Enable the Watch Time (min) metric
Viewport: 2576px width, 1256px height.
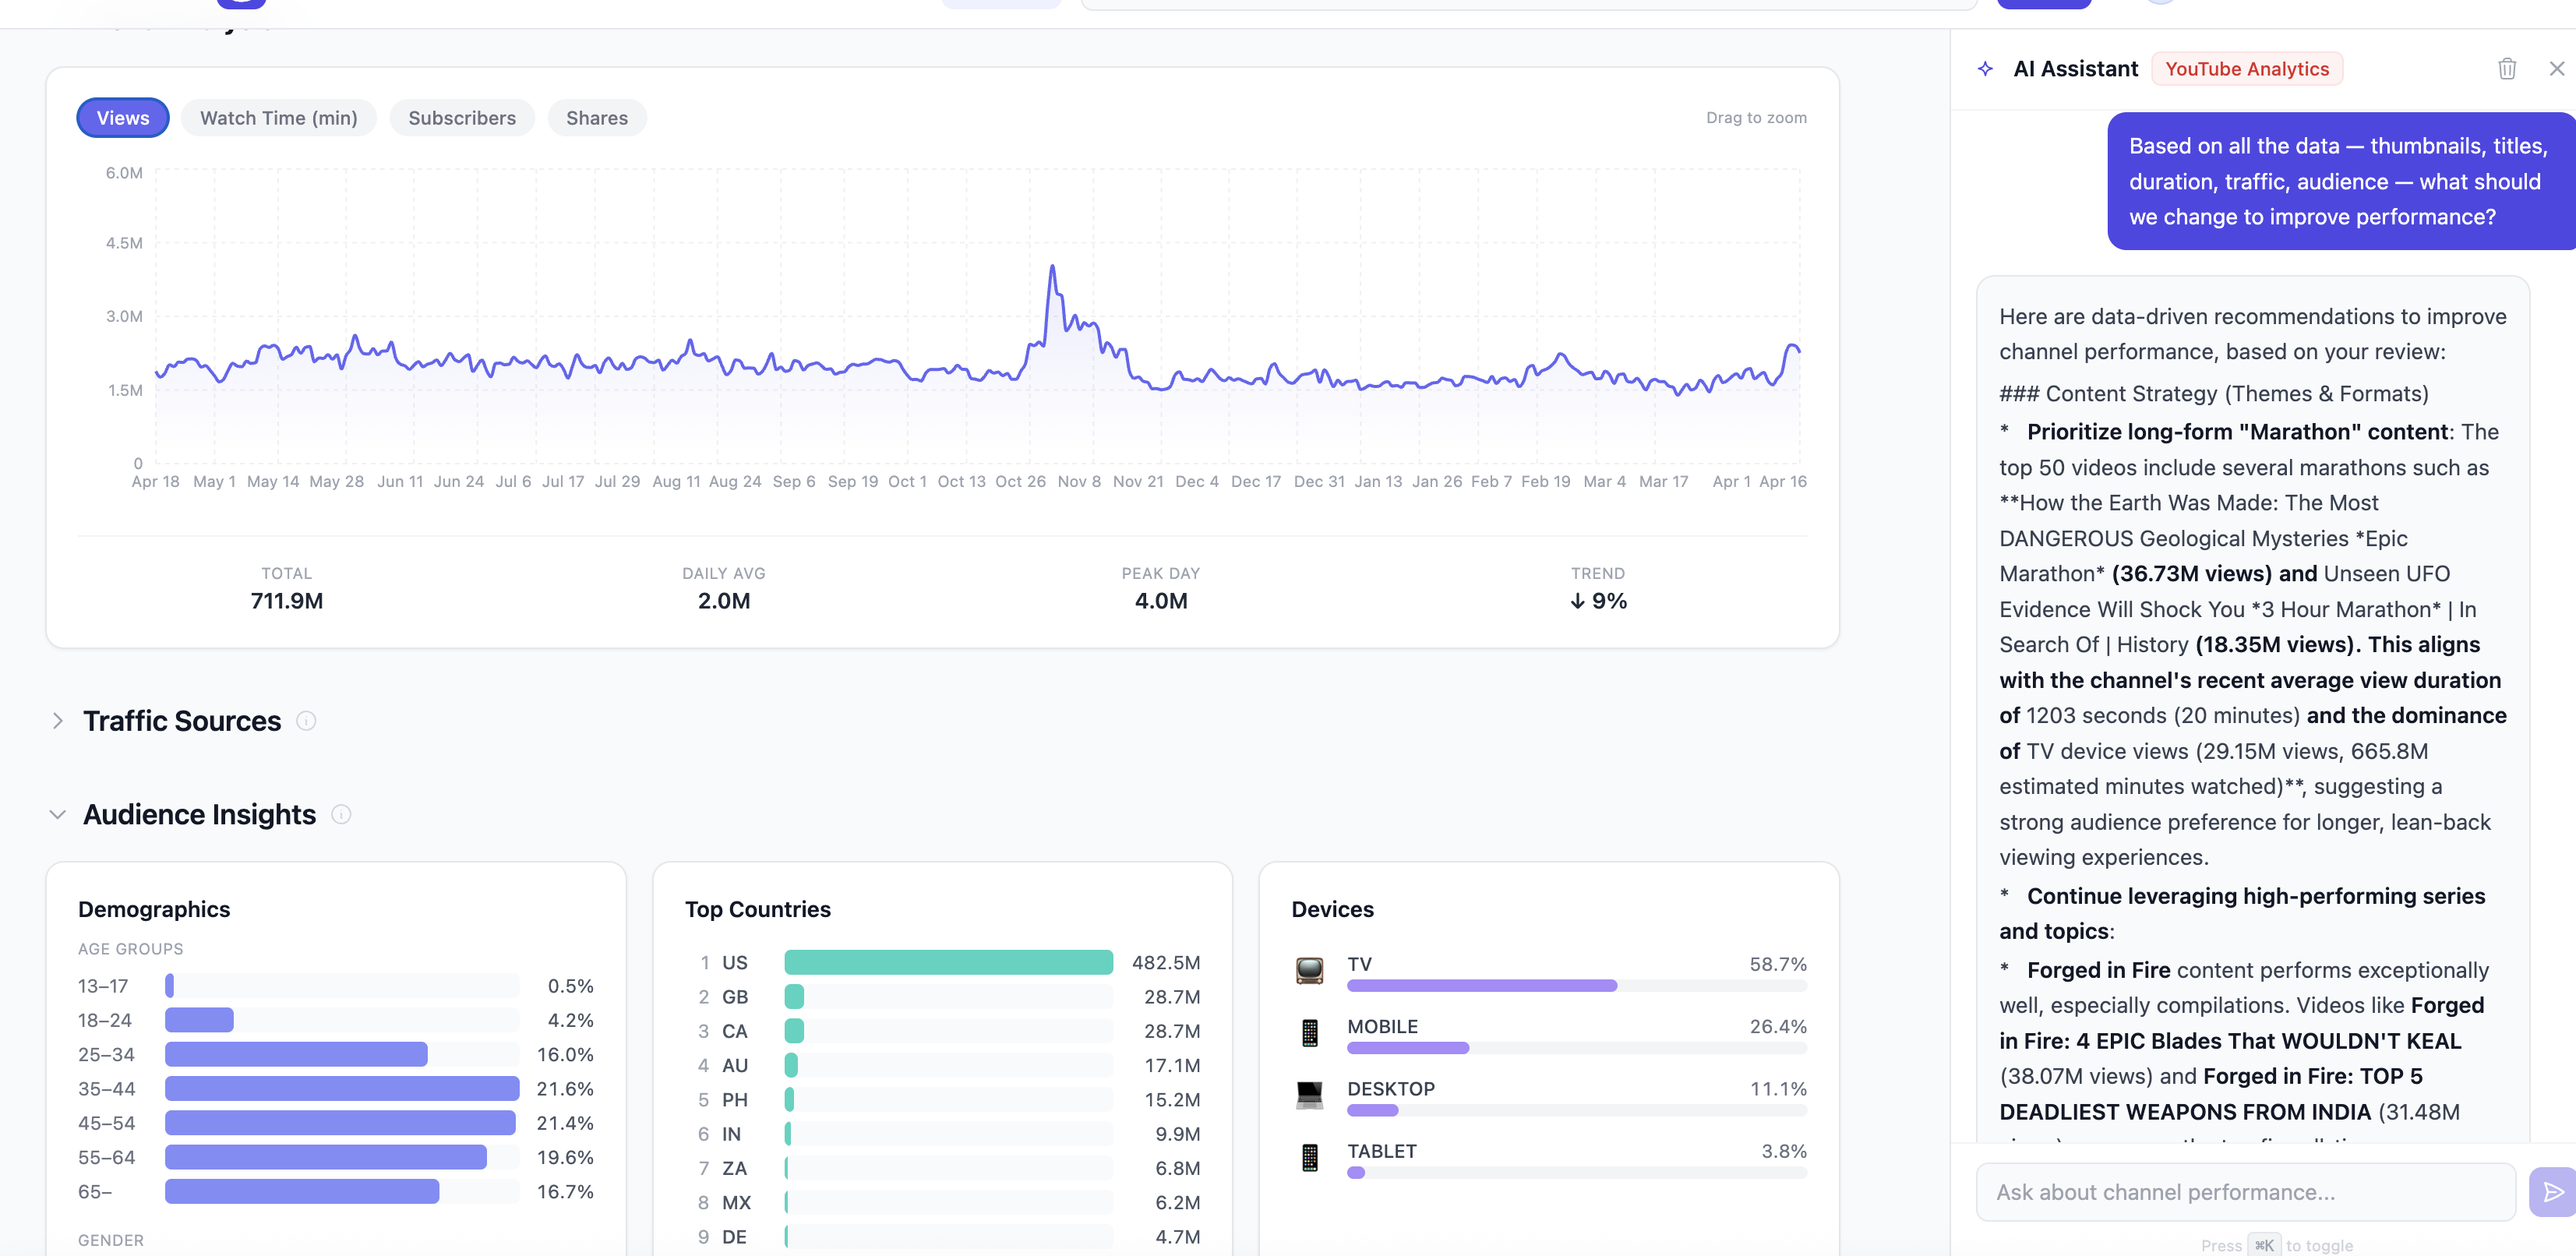tap(278, 117)
